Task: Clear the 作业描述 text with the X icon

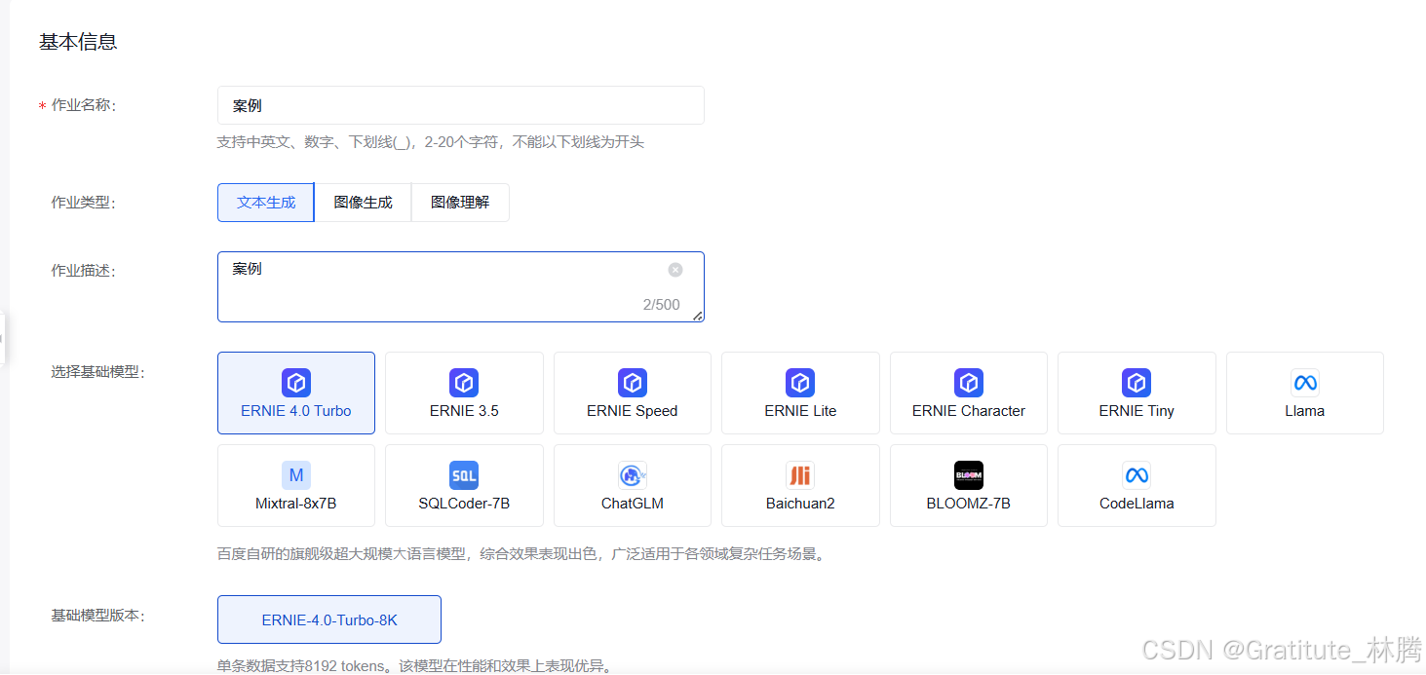Action: click(675, 270)
